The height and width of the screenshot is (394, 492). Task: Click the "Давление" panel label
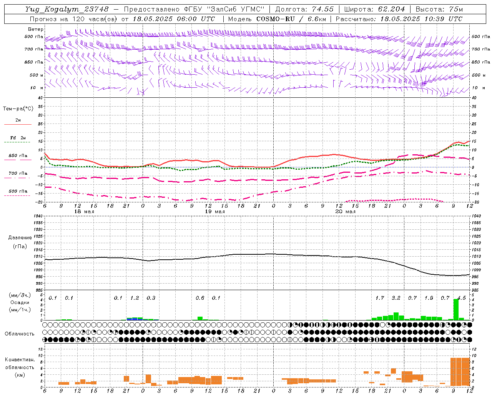20,237
